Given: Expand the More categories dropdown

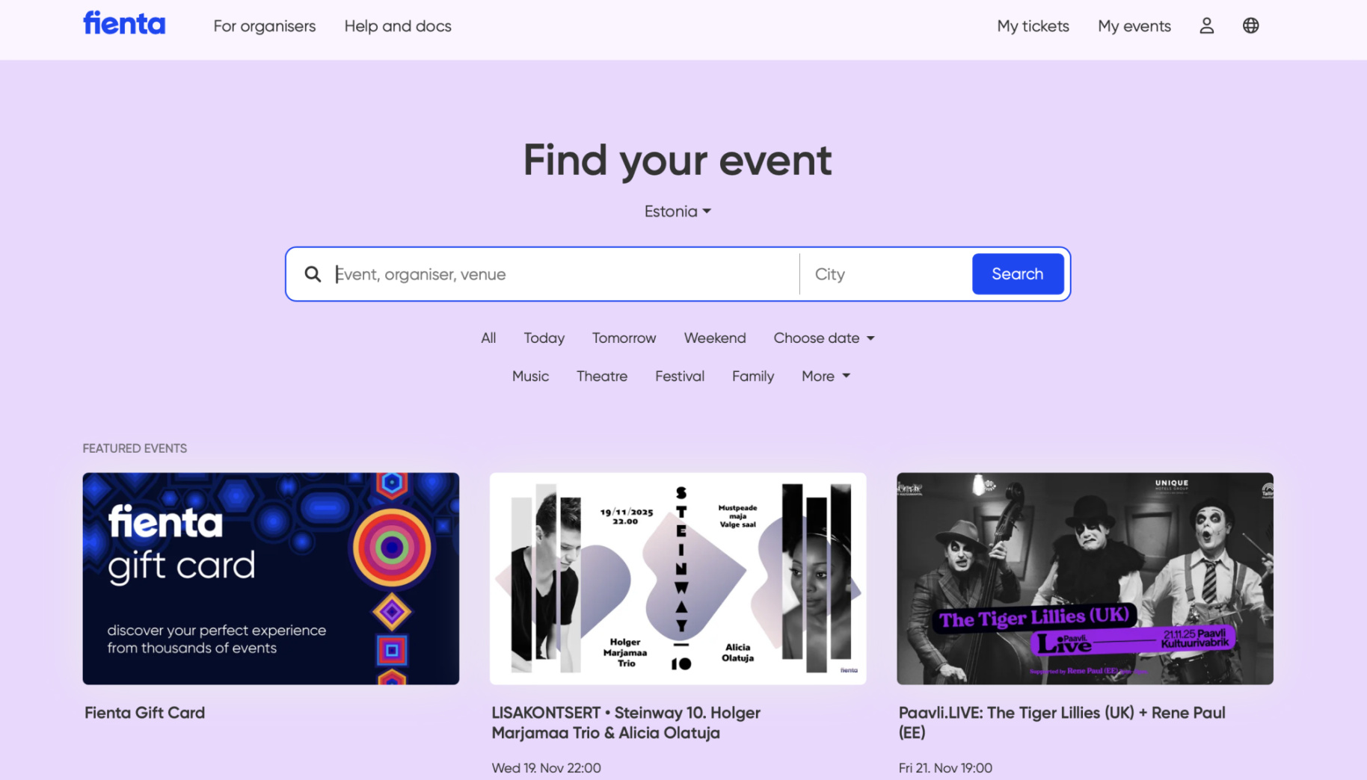Looking at the screenshot, I should pos(826,377).
